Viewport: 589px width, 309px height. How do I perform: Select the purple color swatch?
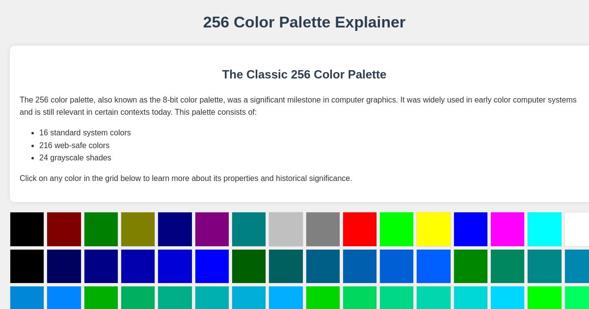[212, 229]
